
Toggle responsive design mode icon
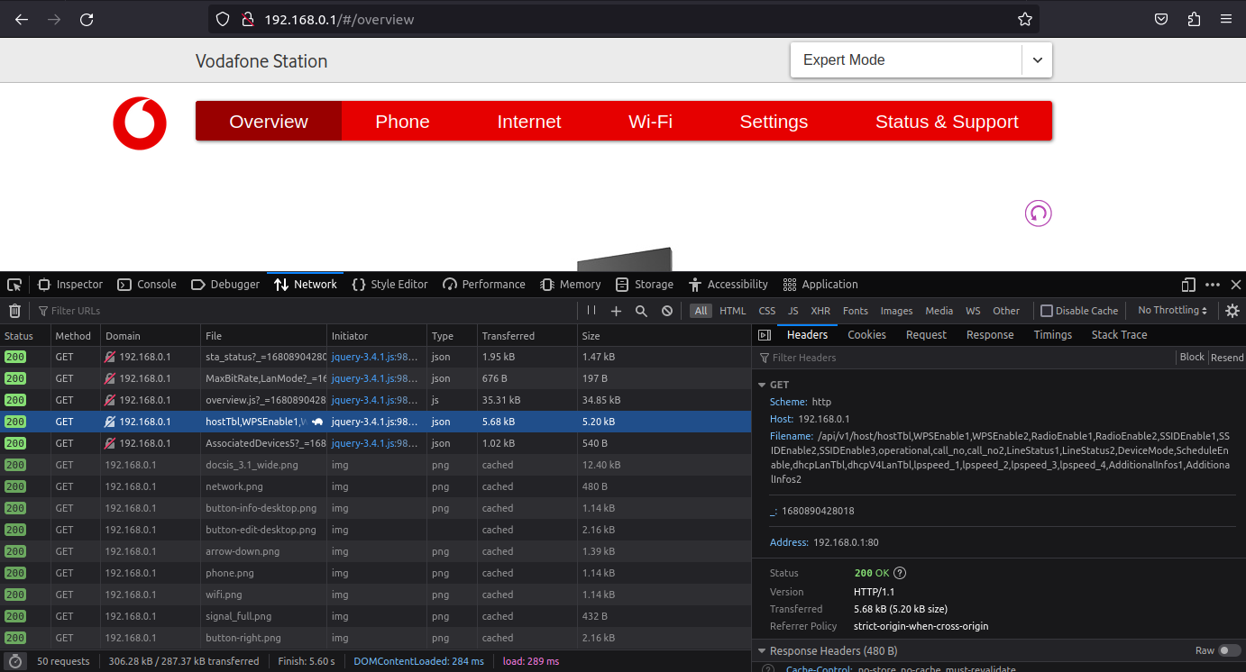click(1188, 285)
